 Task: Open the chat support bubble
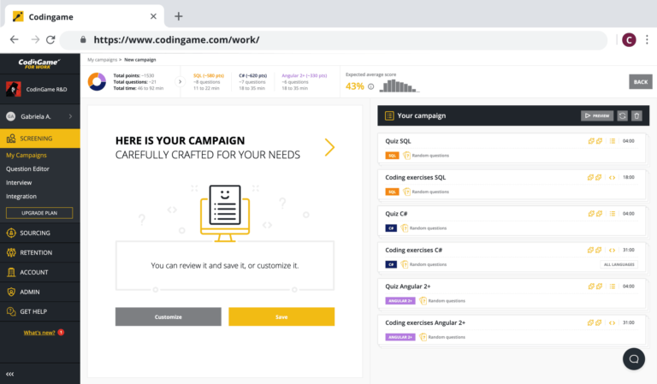pos(634,359)
